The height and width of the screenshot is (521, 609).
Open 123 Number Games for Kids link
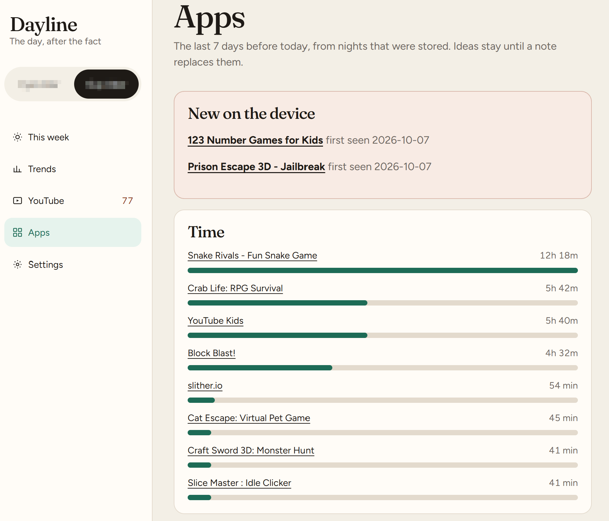point(255,140)
